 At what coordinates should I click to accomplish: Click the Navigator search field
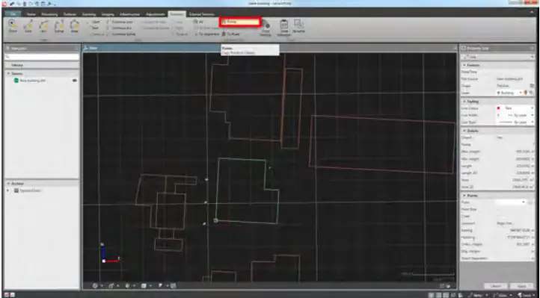42,57
